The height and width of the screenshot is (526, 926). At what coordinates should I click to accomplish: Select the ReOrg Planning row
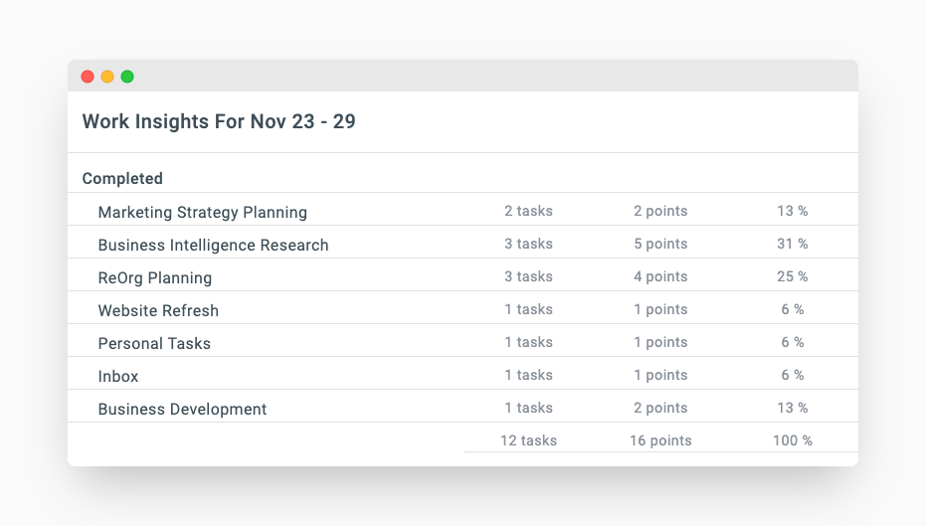[x=154, y=277]
